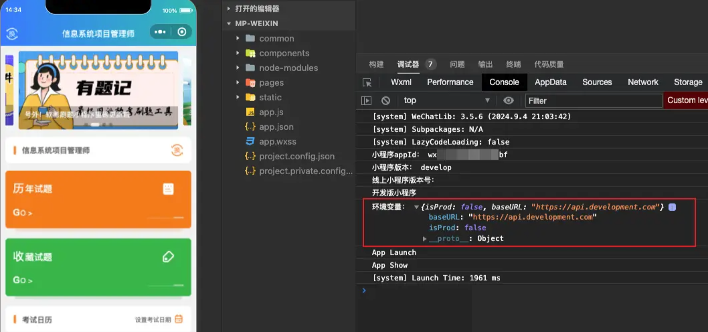Expand the pages folder arrow
This screenshot has width=708, height=332.
coord(238,82)
